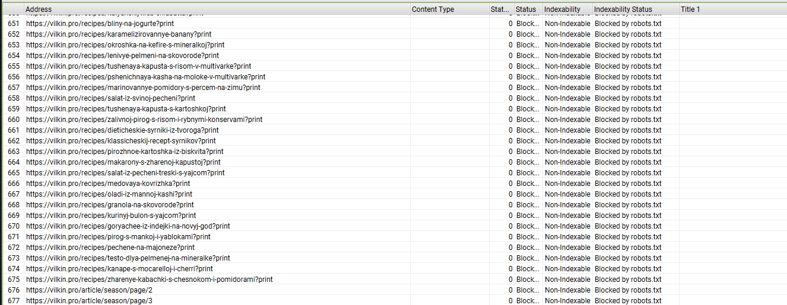
Task: Select the okroshka-na-kefire-s-mineralkoj?print URL
Action: (125, 45)
